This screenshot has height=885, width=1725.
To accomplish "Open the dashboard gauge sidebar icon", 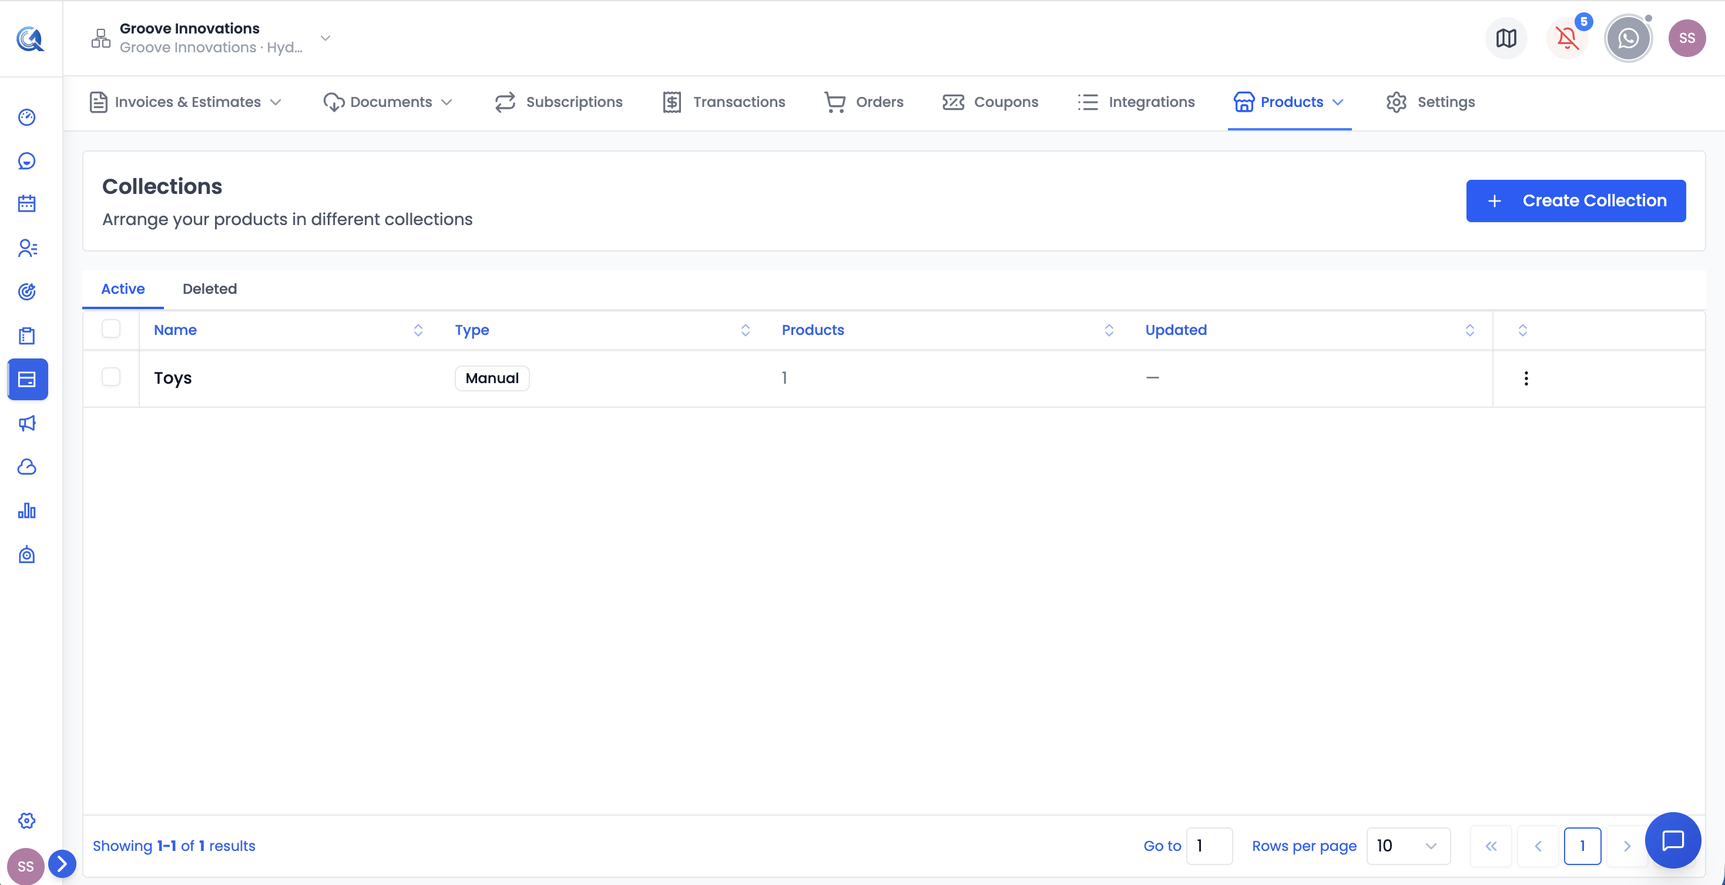I will coord(27,118).
